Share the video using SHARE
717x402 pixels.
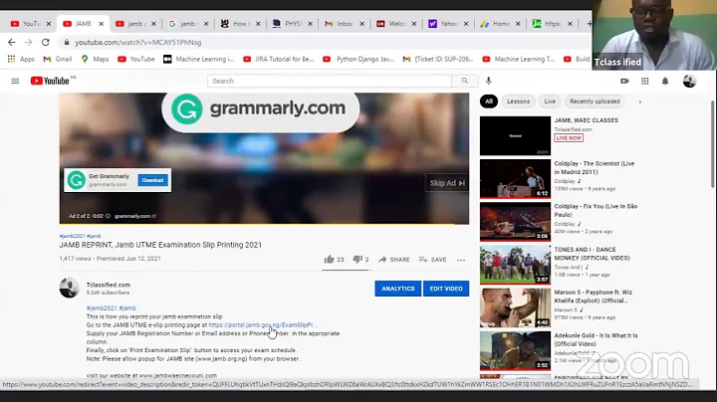pos(393,260)
